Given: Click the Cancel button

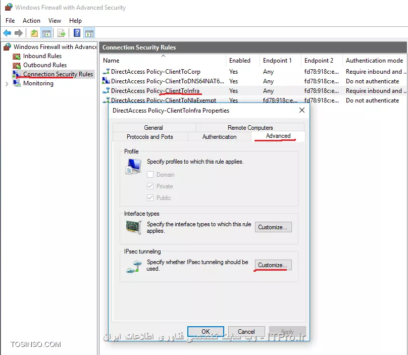Looking at the screenshot, I should coord(246,331).
